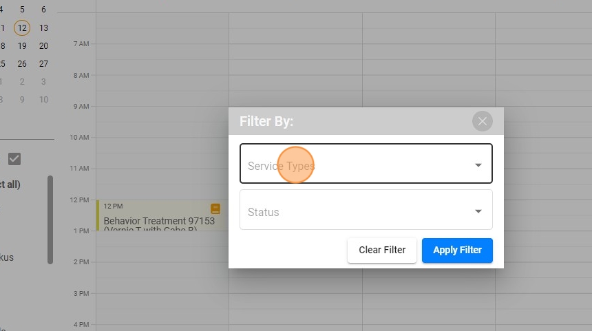Select the circled date 12 in mini calendar

(22, 28)
